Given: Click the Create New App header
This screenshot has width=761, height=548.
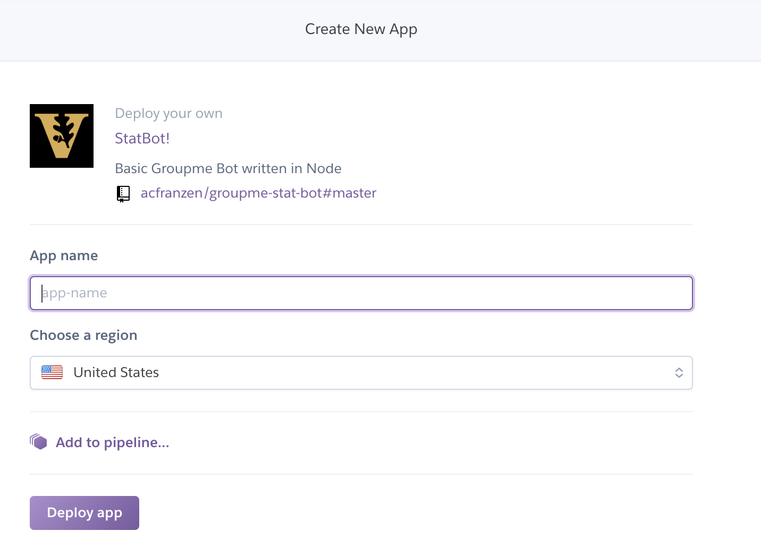Looking at the screenshot, I should tap(361, 29).
